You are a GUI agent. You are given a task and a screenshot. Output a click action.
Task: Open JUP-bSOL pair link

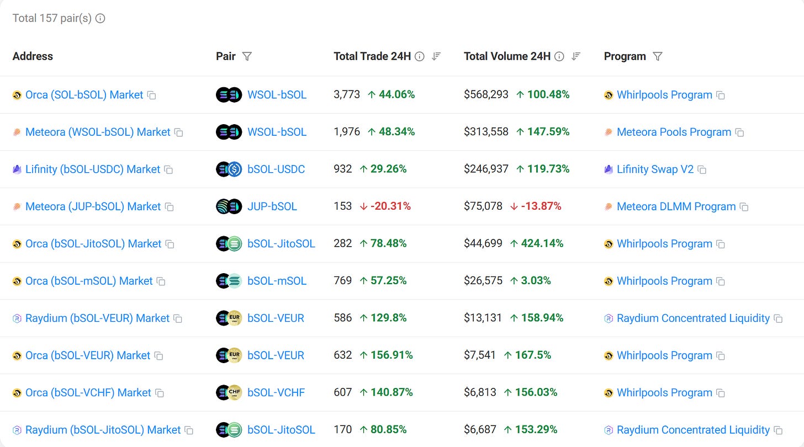[x=272, y=206]
